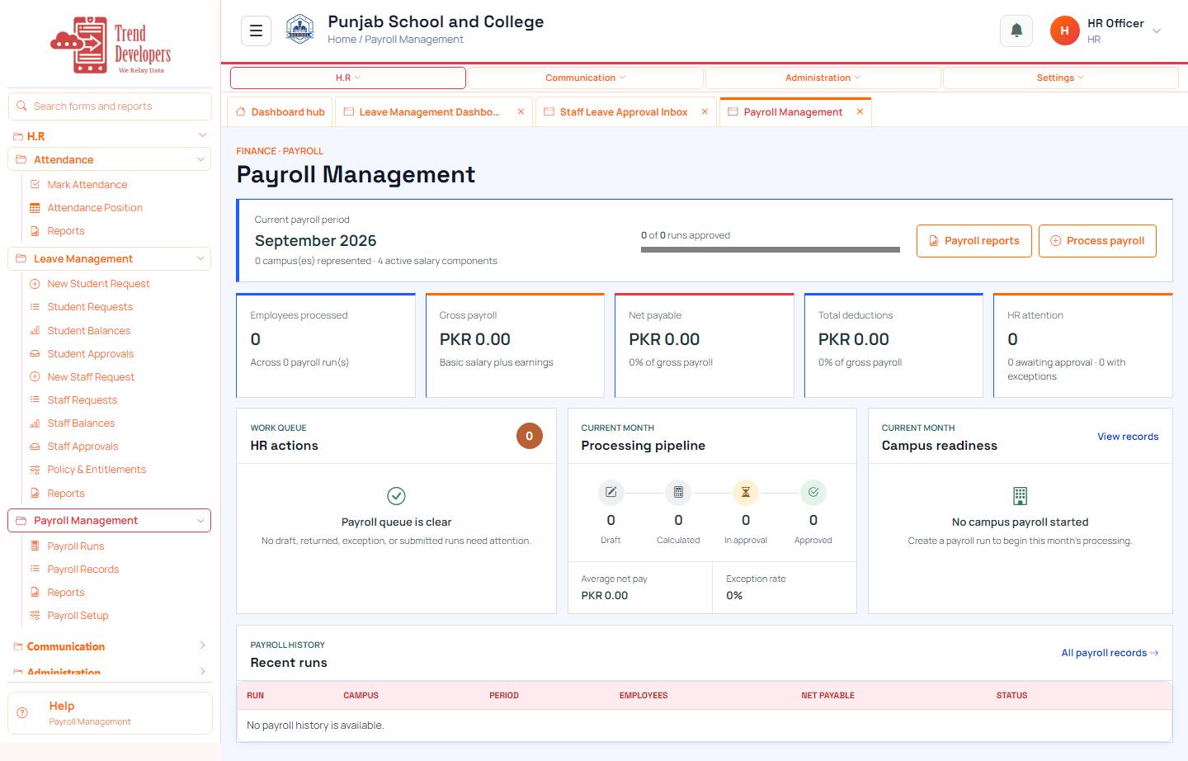Click the Trend Developers logo
1188x761 pixels.
(x=111, y=45)
